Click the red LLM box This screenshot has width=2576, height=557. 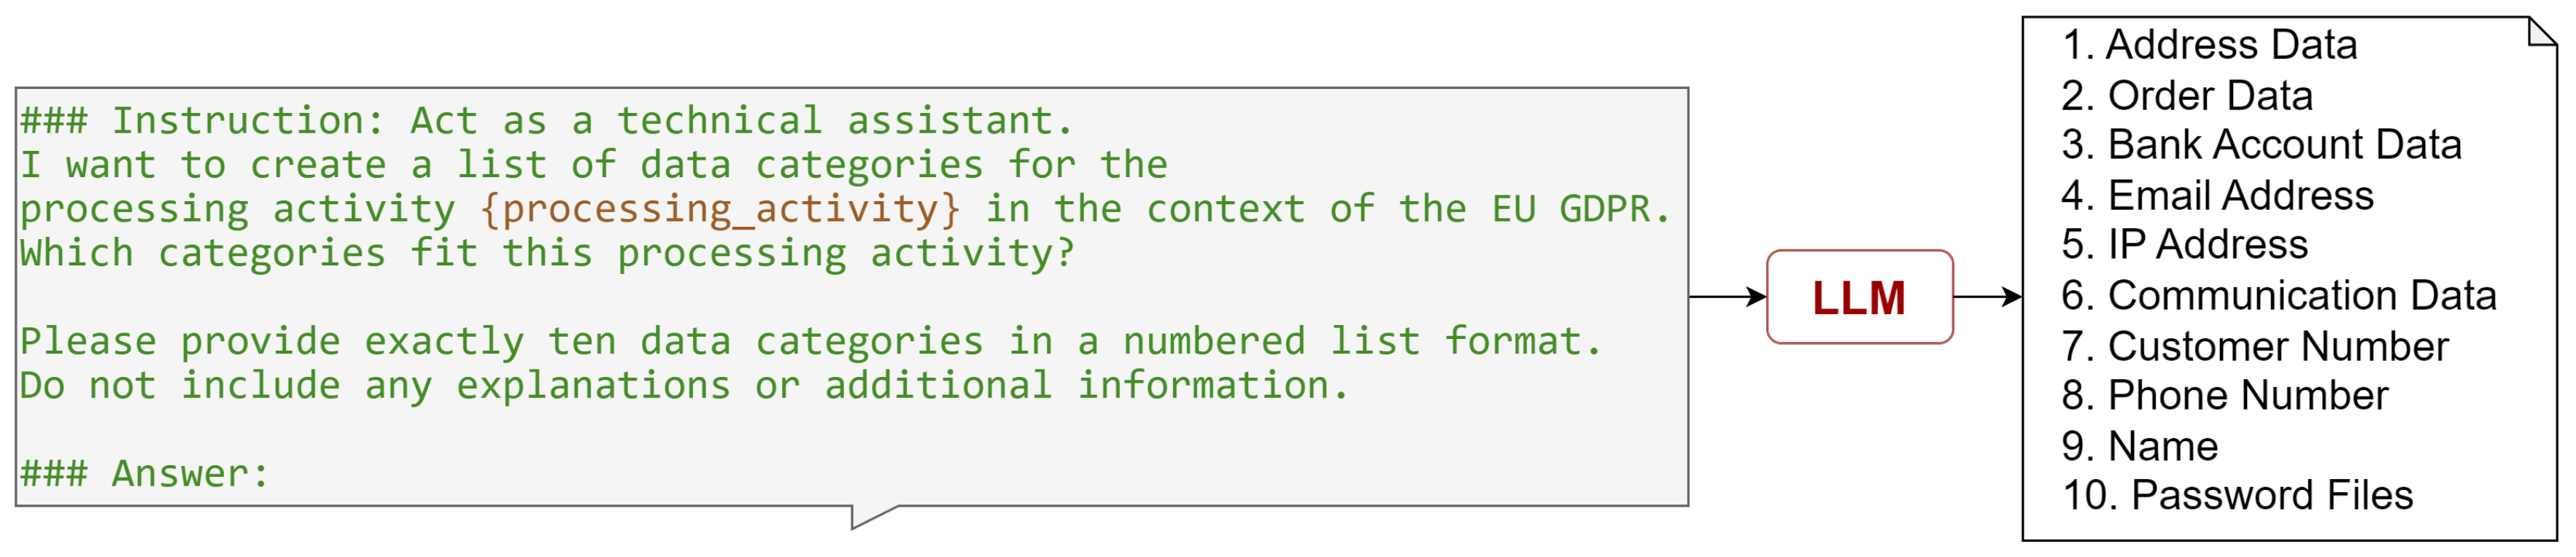pos(1860,297)
